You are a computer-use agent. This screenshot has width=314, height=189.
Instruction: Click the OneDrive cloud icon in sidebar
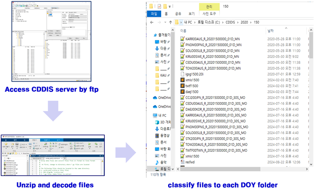coord(155,97)
